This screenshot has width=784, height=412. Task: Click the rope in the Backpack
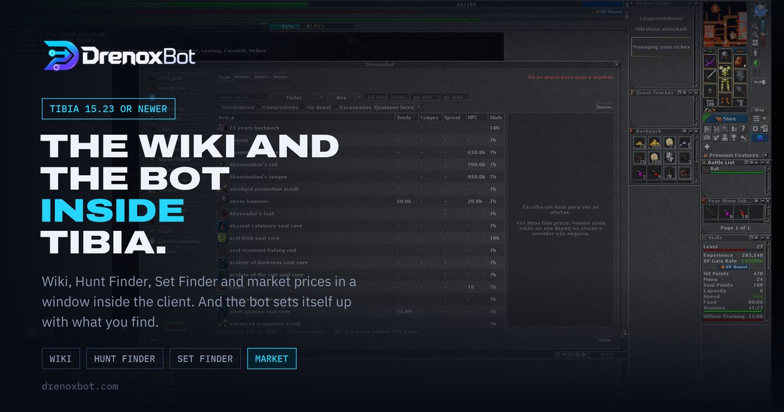click(x=685, y=173)
